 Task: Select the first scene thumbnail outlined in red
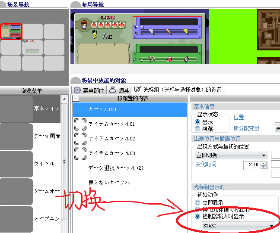[11, 32]
